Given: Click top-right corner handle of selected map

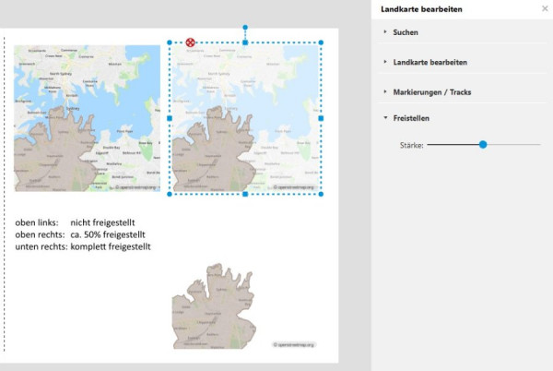Looking at the screenshot, I should tap(321, 42).
